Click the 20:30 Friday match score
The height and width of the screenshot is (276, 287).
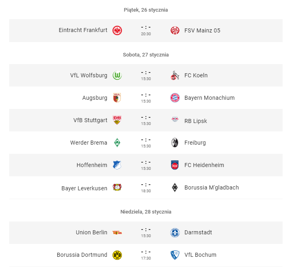click(x=146, y=27)
